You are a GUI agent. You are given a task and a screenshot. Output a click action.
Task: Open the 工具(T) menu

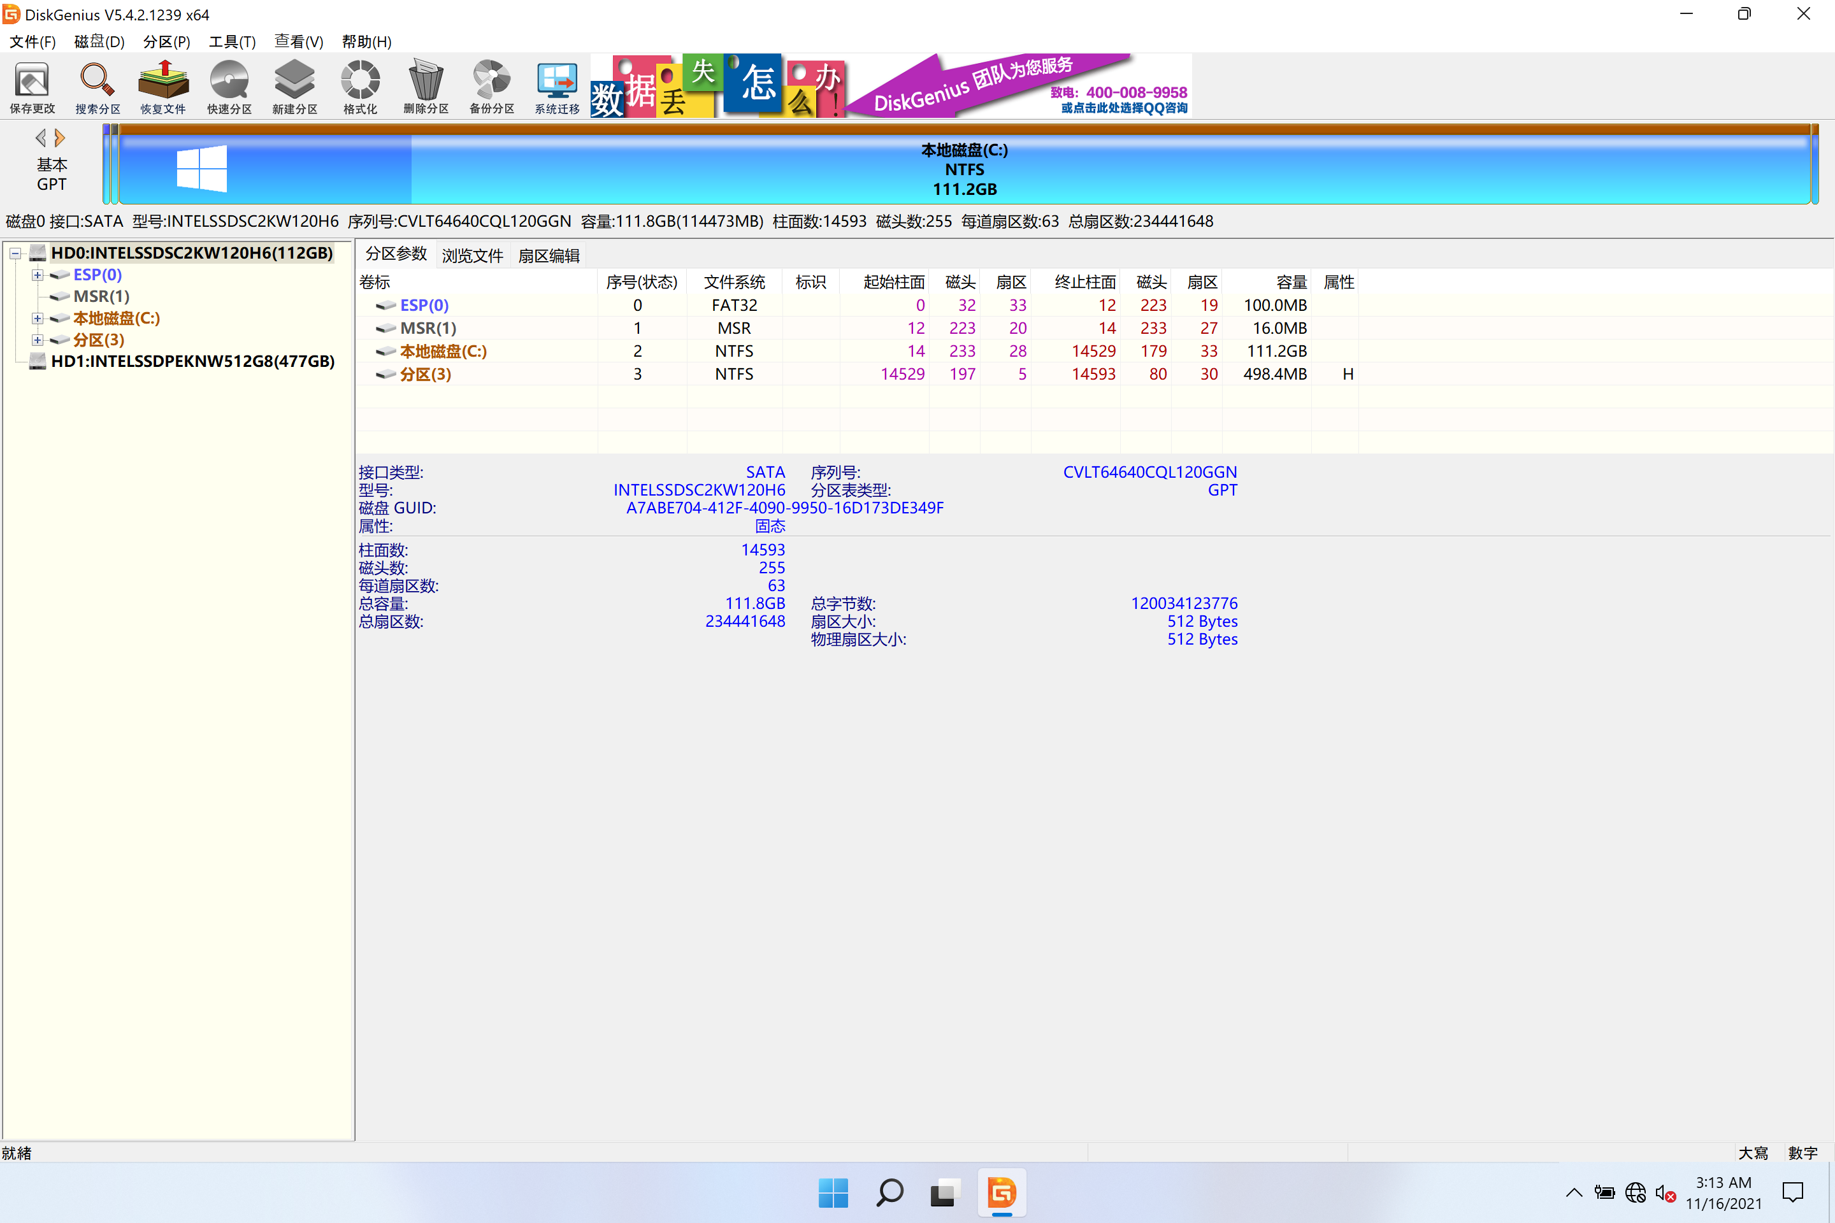[x=232, y=41]
